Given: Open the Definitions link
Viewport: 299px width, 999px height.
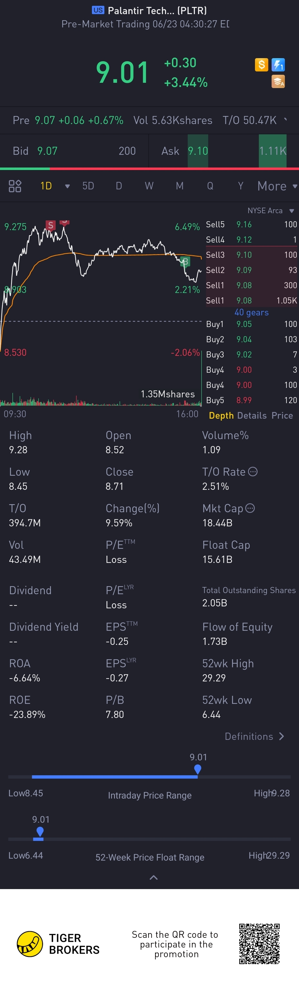Looking at the screenshot, I should coord(254,737).
